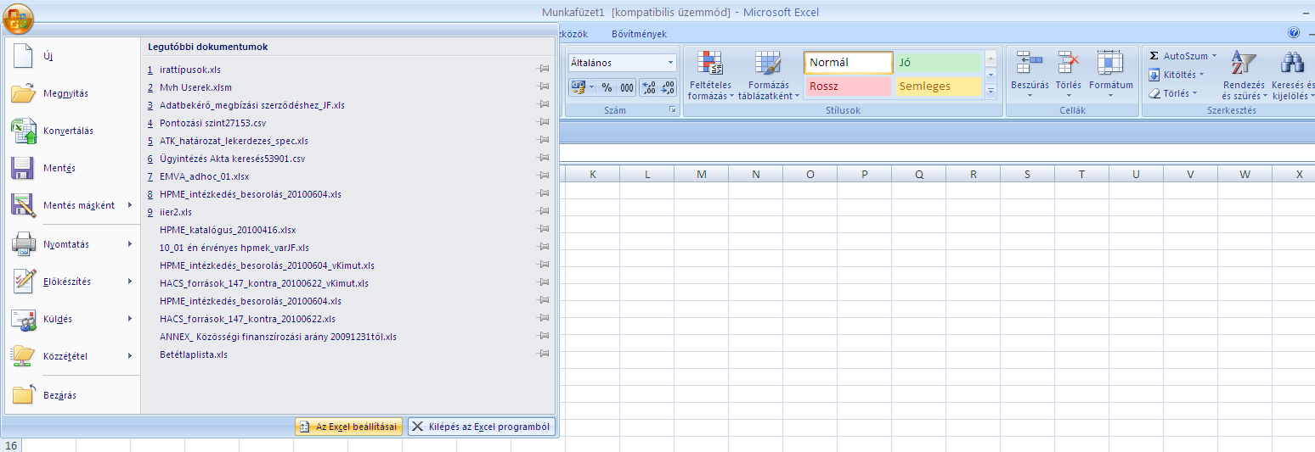Pin Adatbekérő_megbízási szerződéshez_JF.xls to recent list
Screen dimensions: 1315x452
(x=544, y=105)
